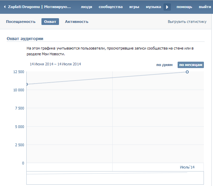Log out using the выйти link
Screen dimensions: 213x186
pos(205,7)
